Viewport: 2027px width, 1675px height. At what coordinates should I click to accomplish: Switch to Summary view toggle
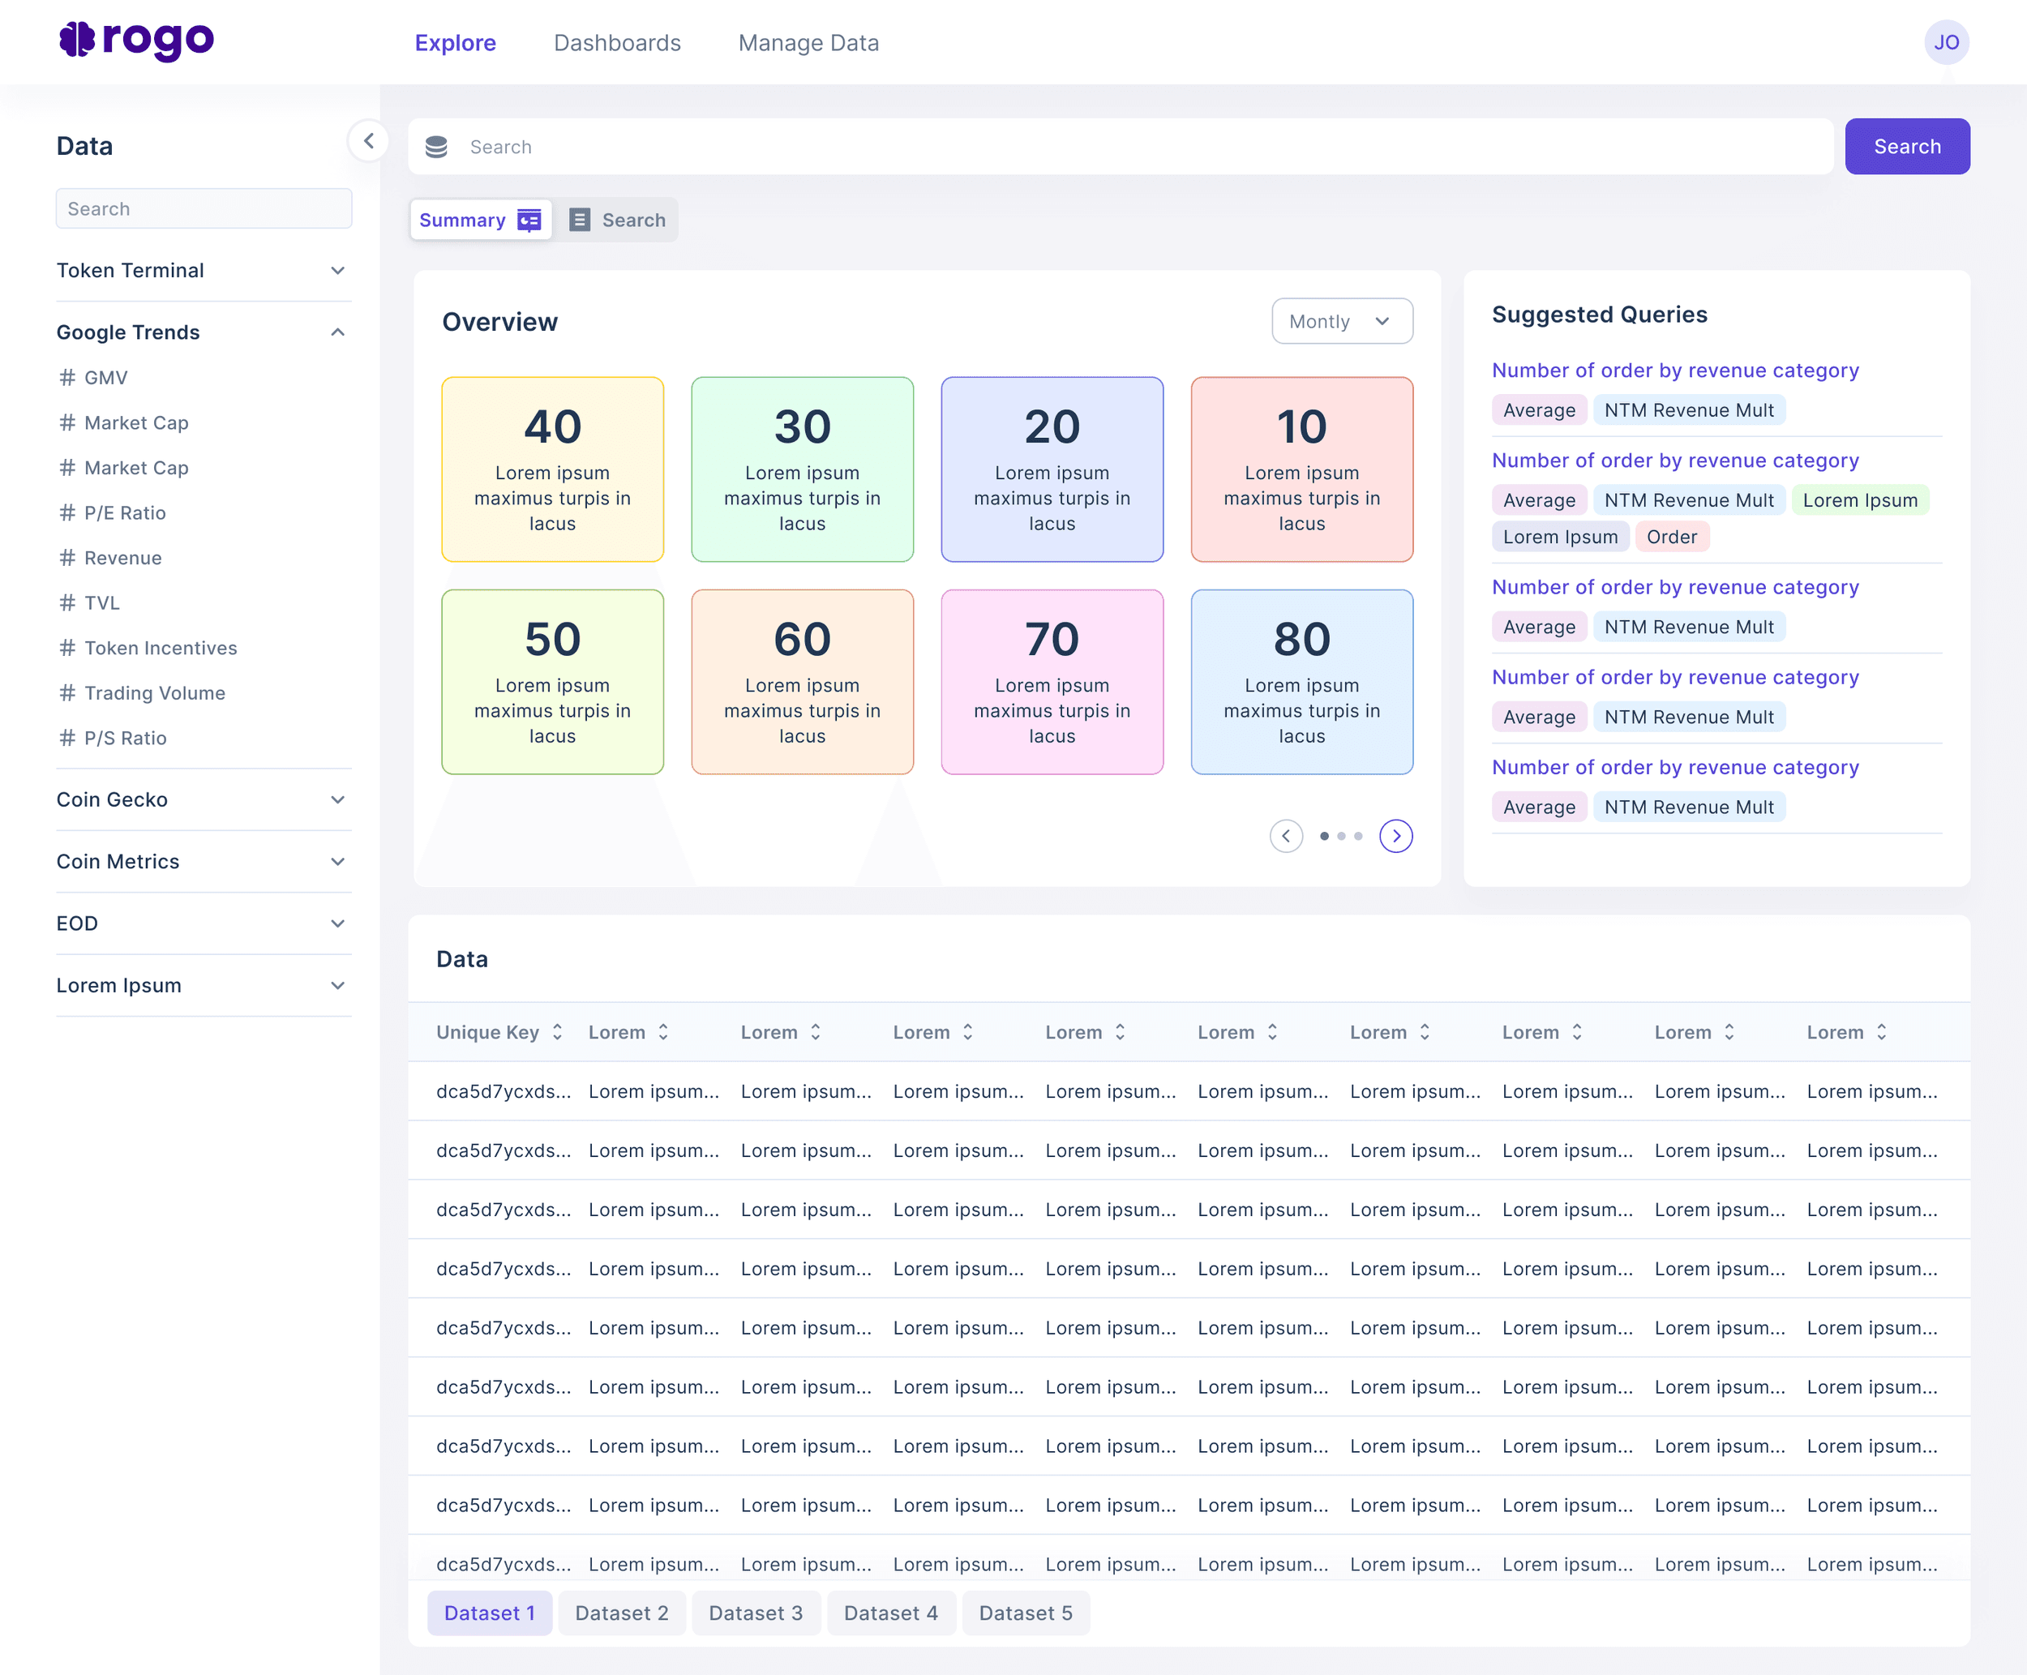click(481, 220)
